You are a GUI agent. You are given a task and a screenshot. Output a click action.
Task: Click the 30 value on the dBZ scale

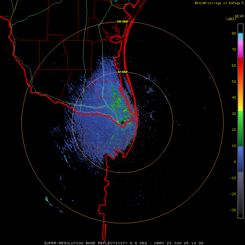click(x=234, y=114)
